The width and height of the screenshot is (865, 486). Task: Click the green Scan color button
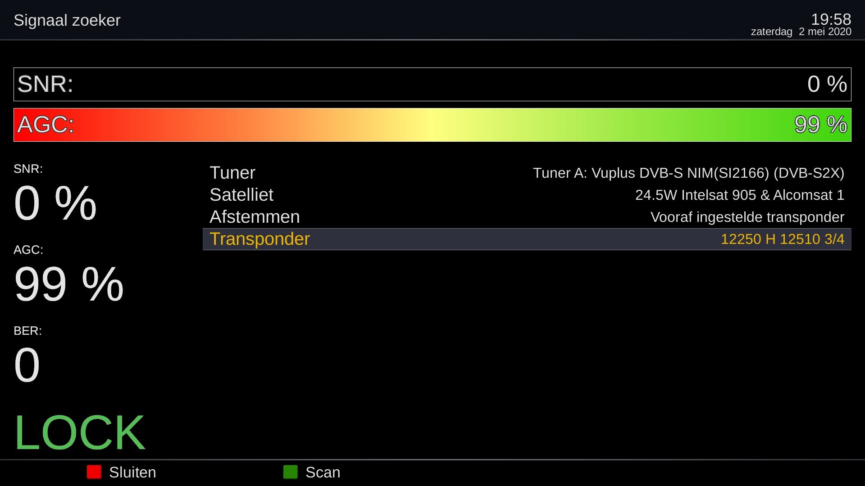291,472
